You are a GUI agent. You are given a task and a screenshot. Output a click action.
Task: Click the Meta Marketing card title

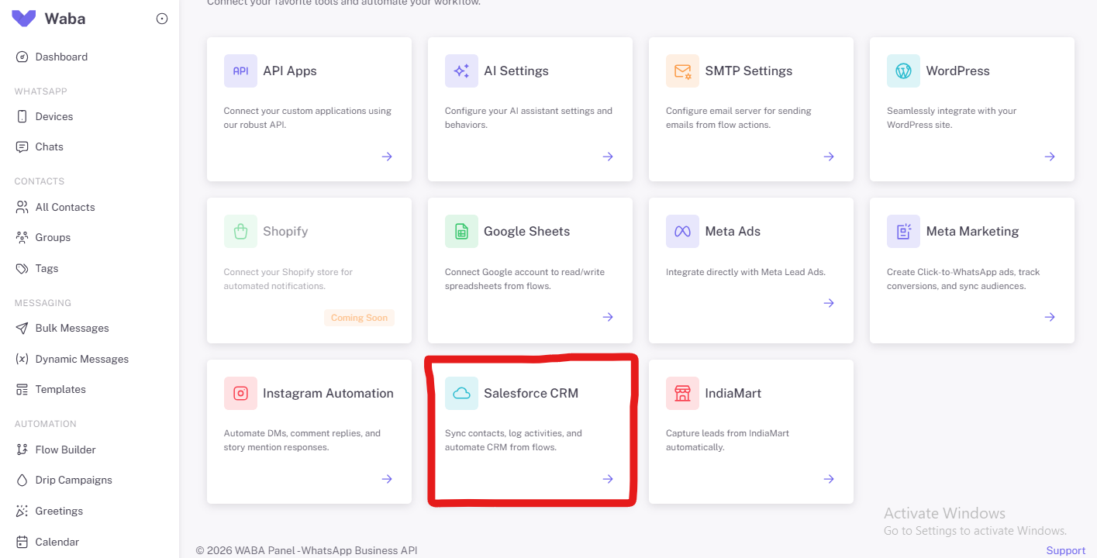(x=972, y=231)
